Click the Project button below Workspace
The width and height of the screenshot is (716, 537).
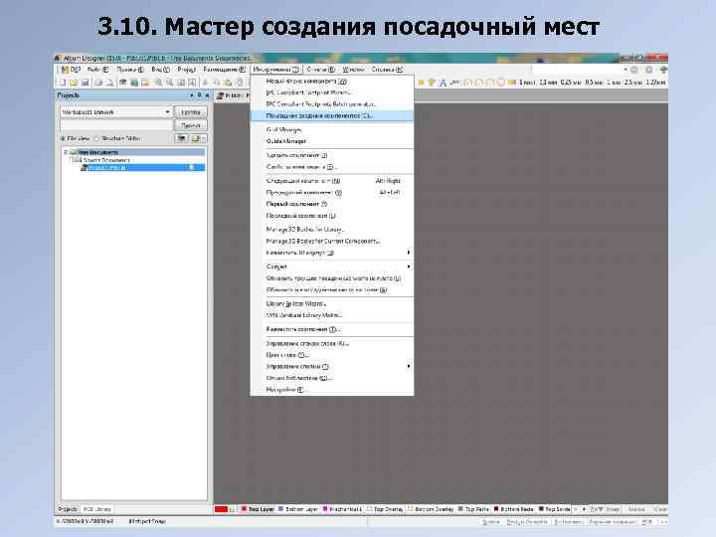tap(191, 125)
